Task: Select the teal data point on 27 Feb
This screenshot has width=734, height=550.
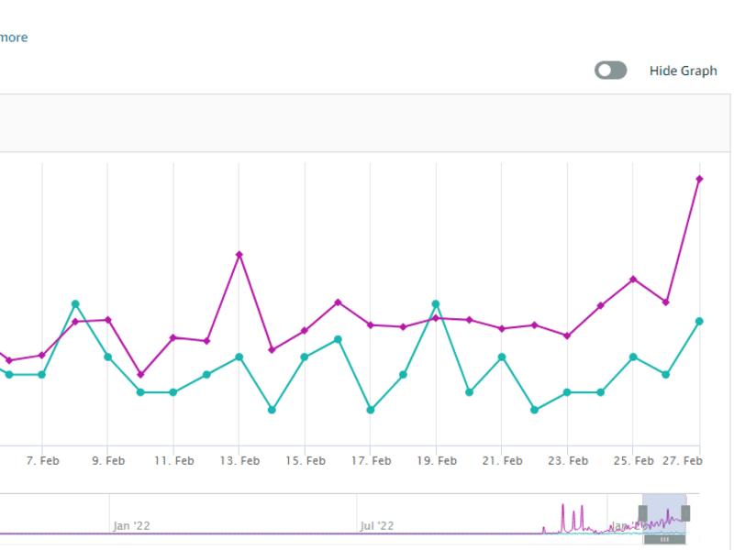Action: point(699,322)
